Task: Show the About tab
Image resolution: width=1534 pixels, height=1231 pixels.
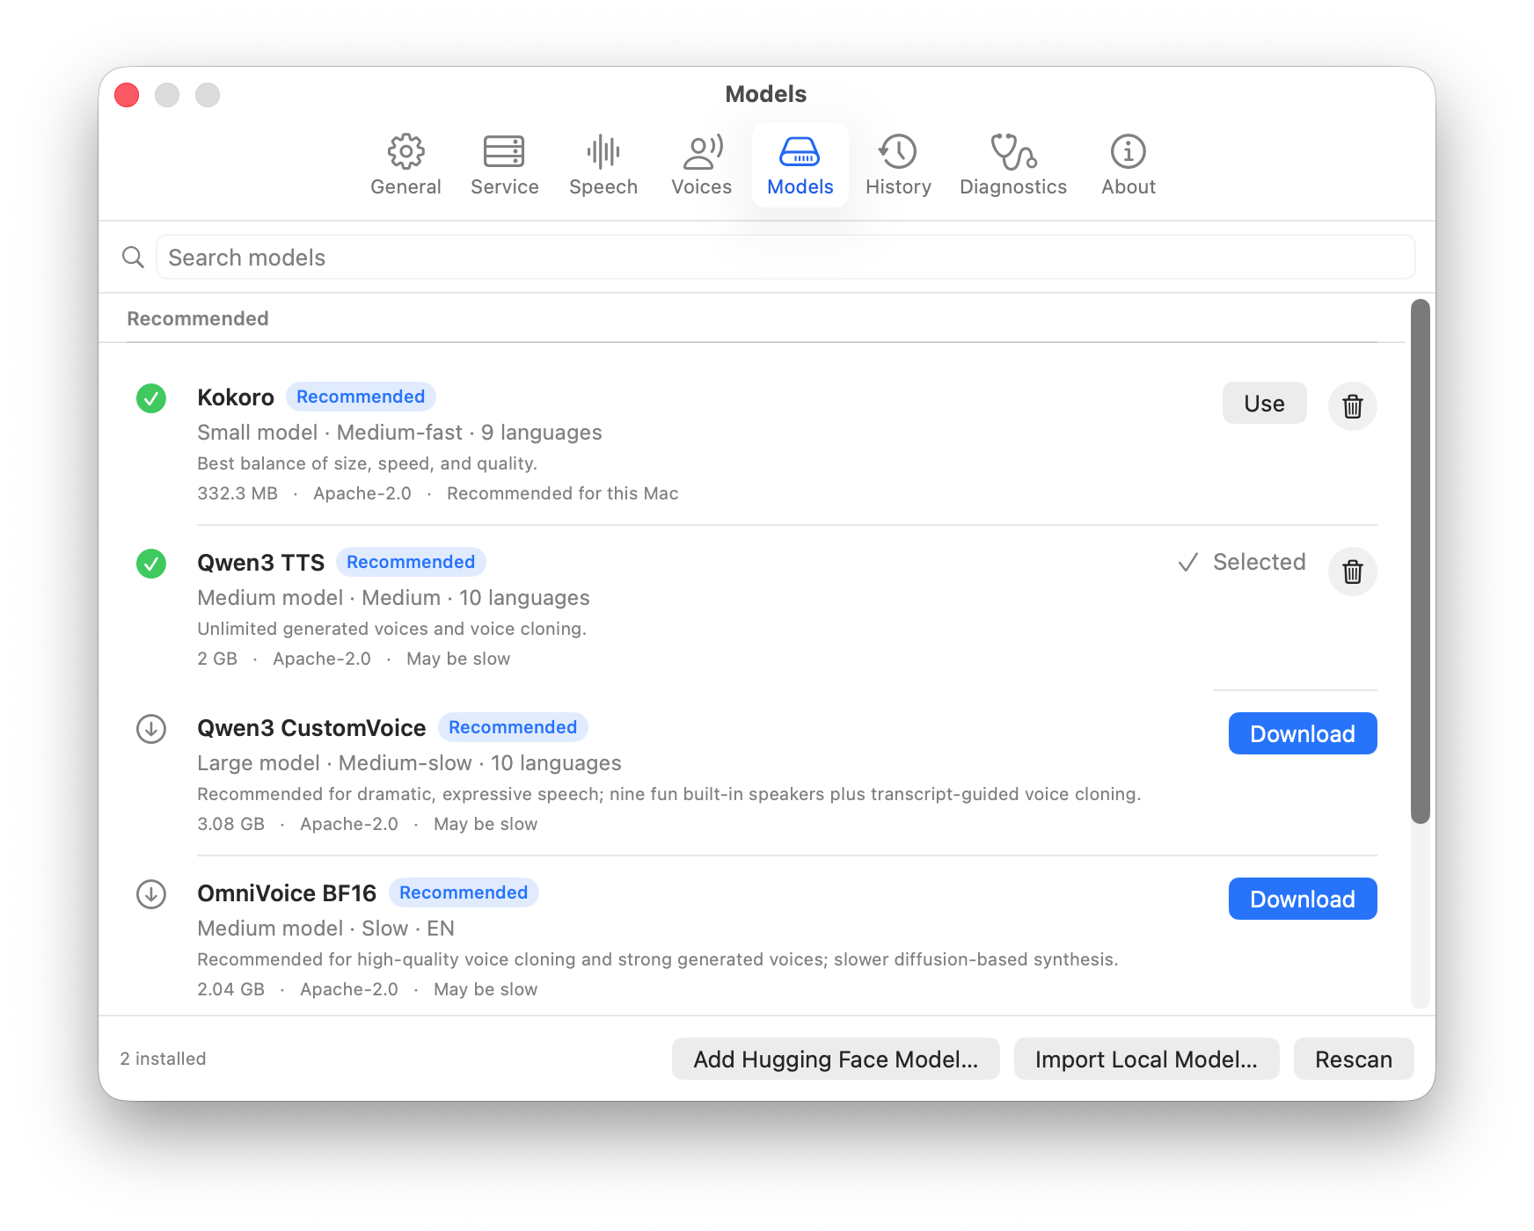Action: click(x=1129, y=165)
